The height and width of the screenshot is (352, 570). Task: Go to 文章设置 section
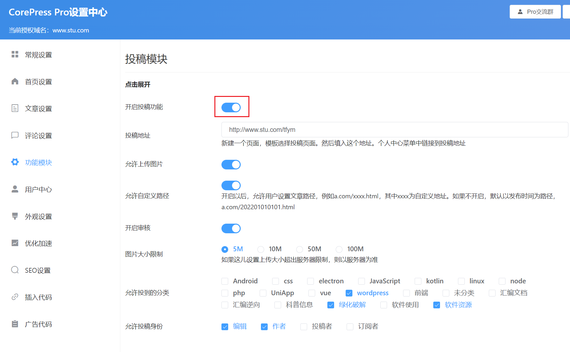[x=39, y=109]
